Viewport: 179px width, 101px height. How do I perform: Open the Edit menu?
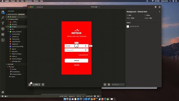click(18, 1)
